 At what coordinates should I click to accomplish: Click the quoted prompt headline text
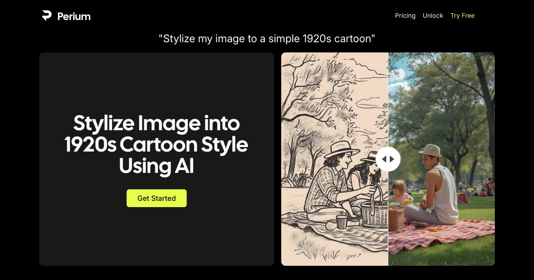pos(267,39)
